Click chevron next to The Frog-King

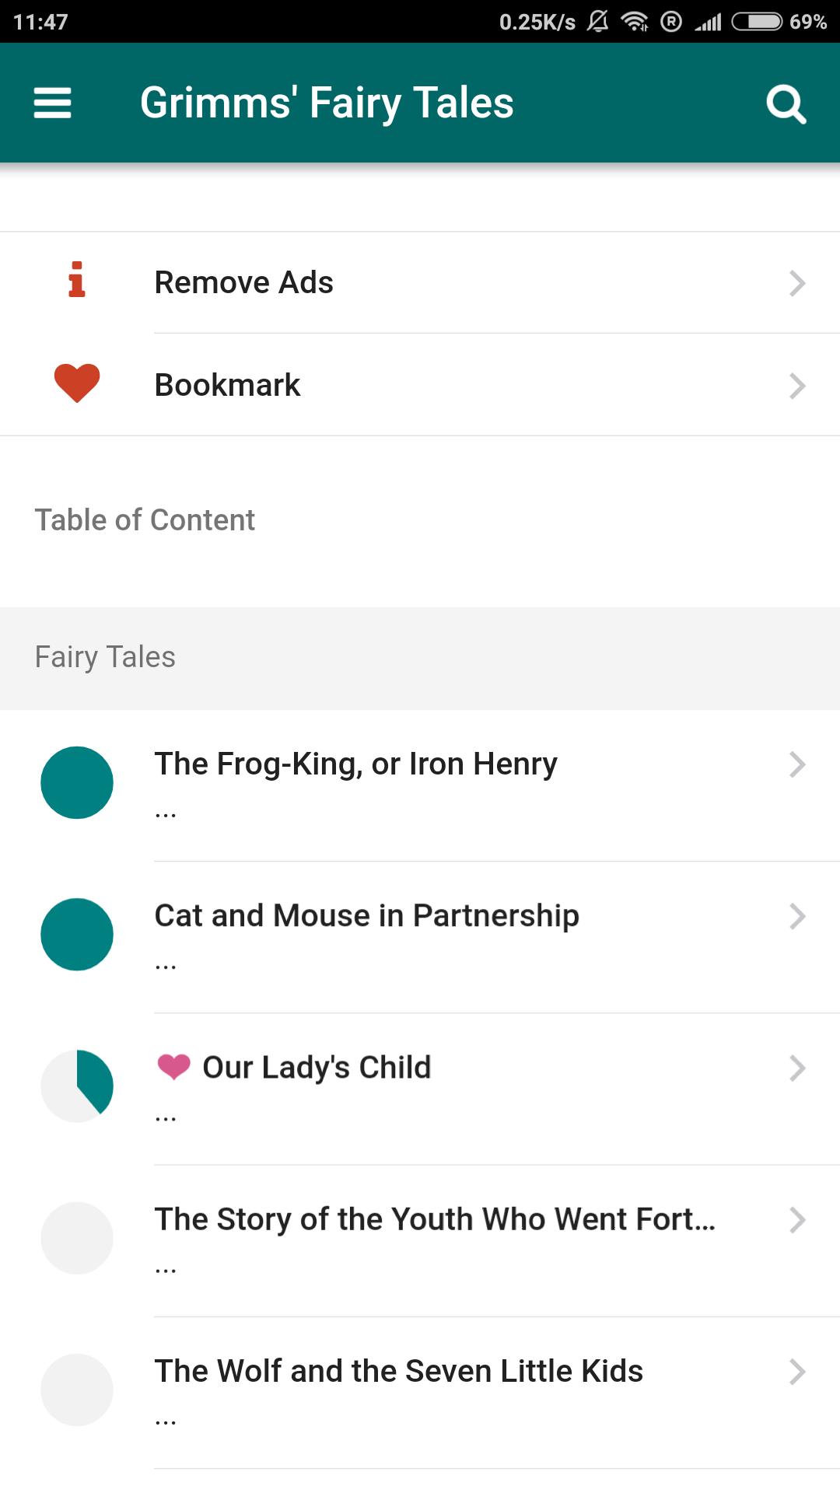(796, 764)
